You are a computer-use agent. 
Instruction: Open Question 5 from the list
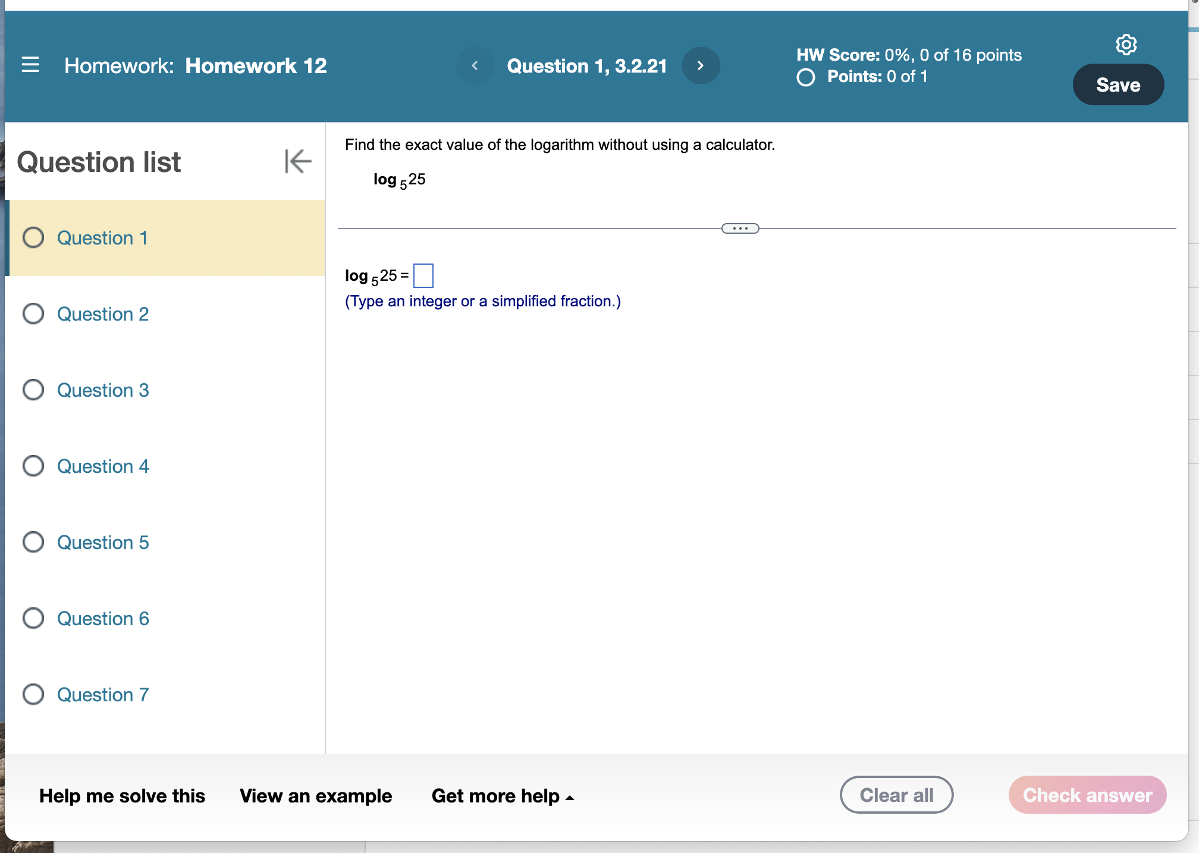pos(103,542)
